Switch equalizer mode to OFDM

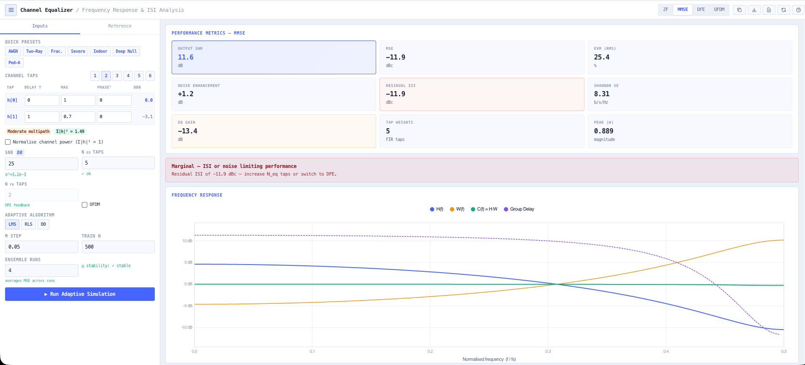(x=719, y=9)
